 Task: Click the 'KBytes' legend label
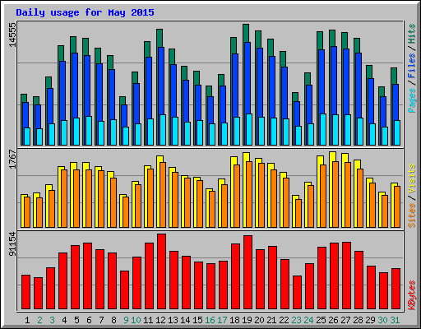coord(412,295)
